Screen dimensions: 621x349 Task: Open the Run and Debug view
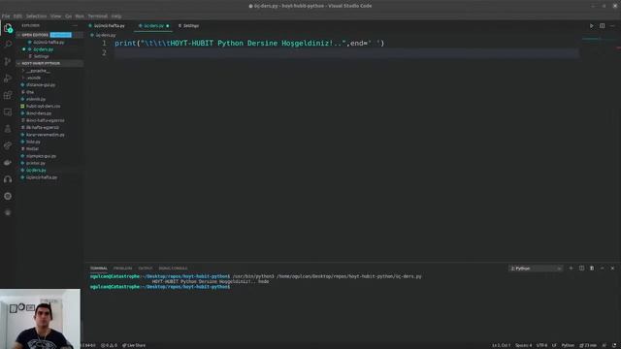click(x=8, y=78)
